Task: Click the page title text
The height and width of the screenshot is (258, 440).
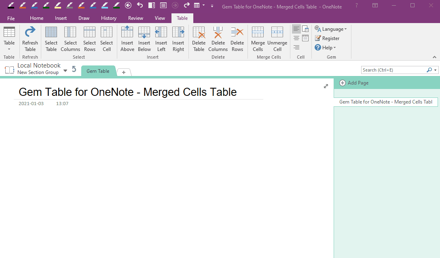Action: 128,92
